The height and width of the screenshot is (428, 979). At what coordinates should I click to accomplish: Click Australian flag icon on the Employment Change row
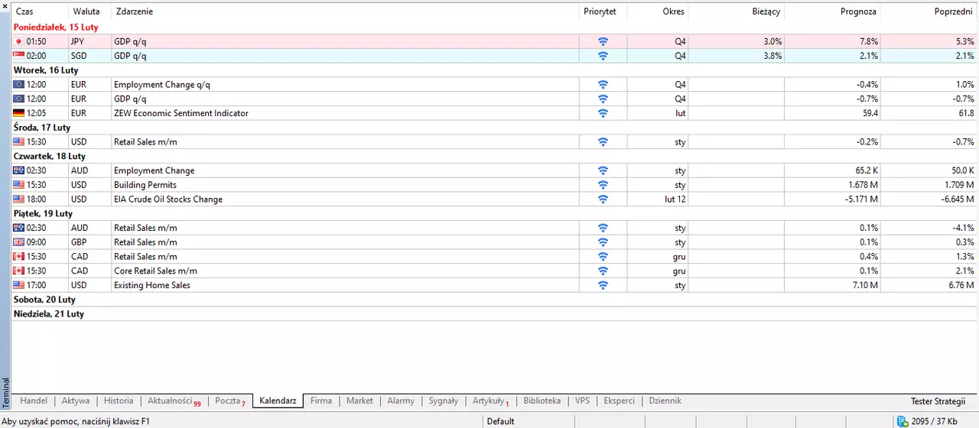pos(19,170)
